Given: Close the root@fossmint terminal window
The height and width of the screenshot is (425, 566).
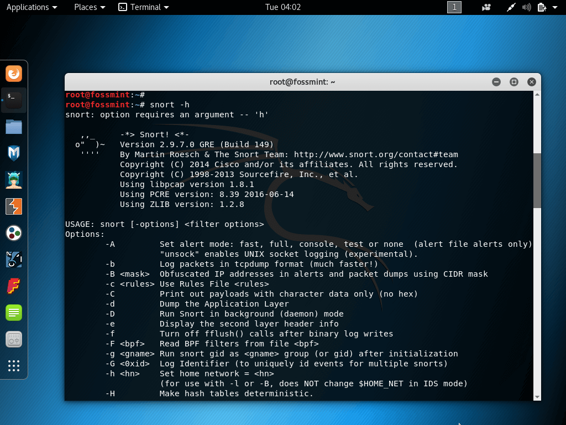Looking at the screenshot, I should pos(531,82).
